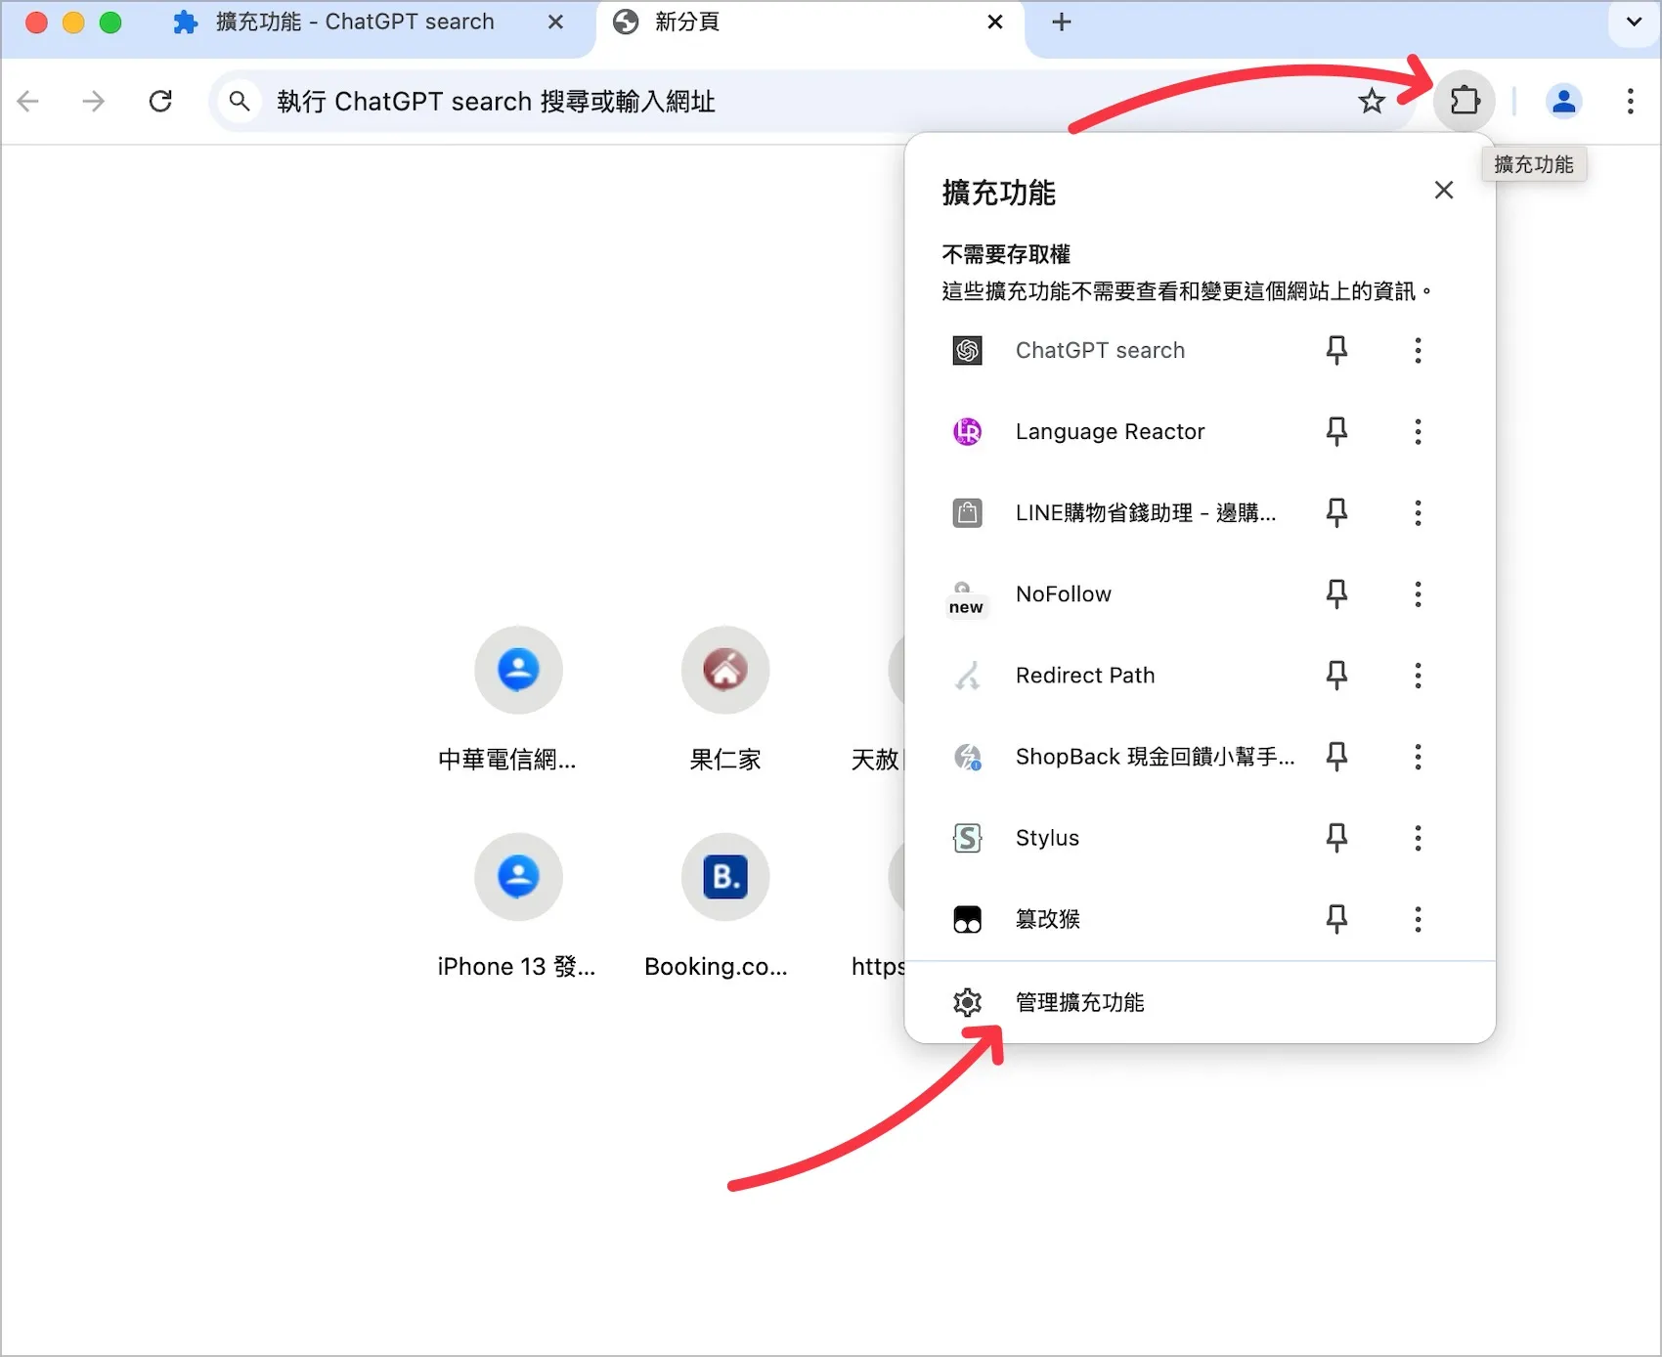The width and height of the screenshot is (1662, 1357).
Task: Select the 篡改猴 extension name
Action: [x=1047, y=918]
